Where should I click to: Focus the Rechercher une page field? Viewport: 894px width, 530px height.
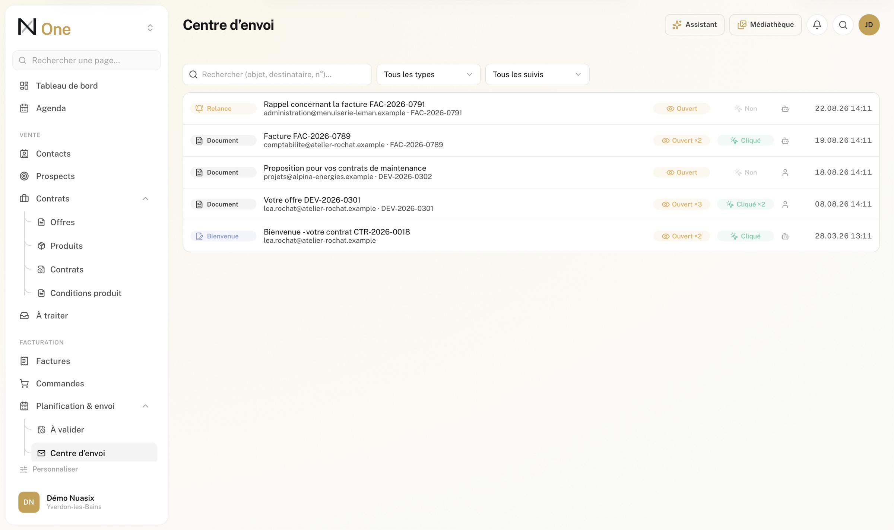click(86, 60)
